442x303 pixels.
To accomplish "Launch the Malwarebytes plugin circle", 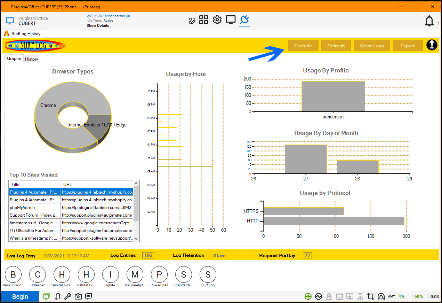I will coord(135,274).
